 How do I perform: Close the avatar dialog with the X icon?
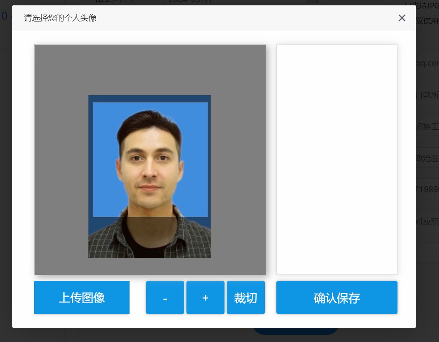tap(402, 18)
